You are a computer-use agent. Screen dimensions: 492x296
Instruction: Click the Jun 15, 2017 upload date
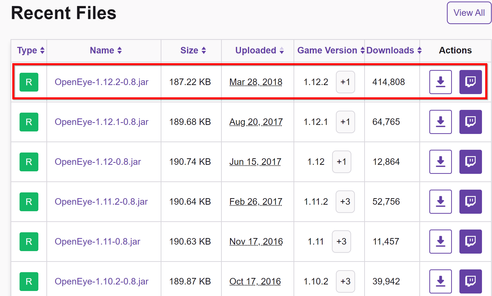click(x=255, y=162)
